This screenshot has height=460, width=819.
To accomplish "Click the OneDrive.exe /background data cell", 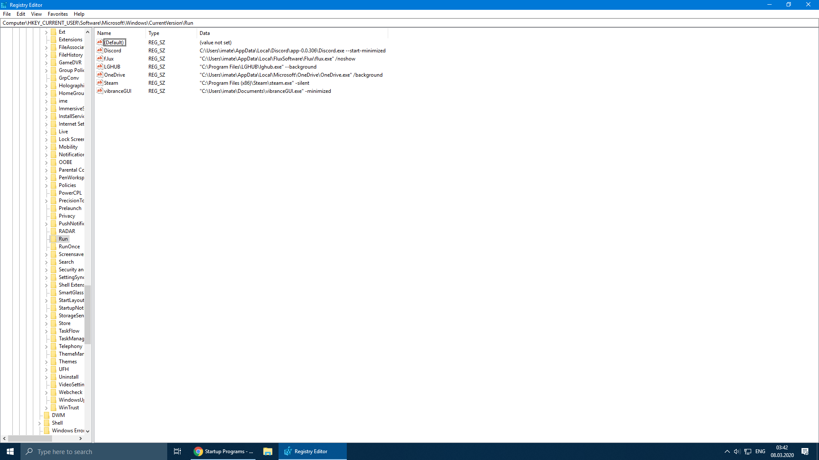I will (x=291, y=75).
